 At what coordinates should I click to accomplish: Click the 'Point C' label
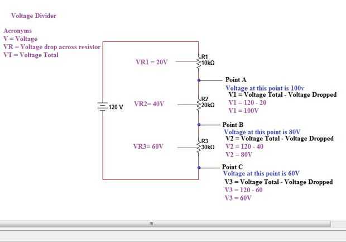(x=232, y=167)
